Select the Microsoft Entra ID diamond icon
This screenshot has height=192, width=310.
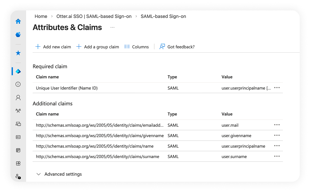click(x=18, y=71)
